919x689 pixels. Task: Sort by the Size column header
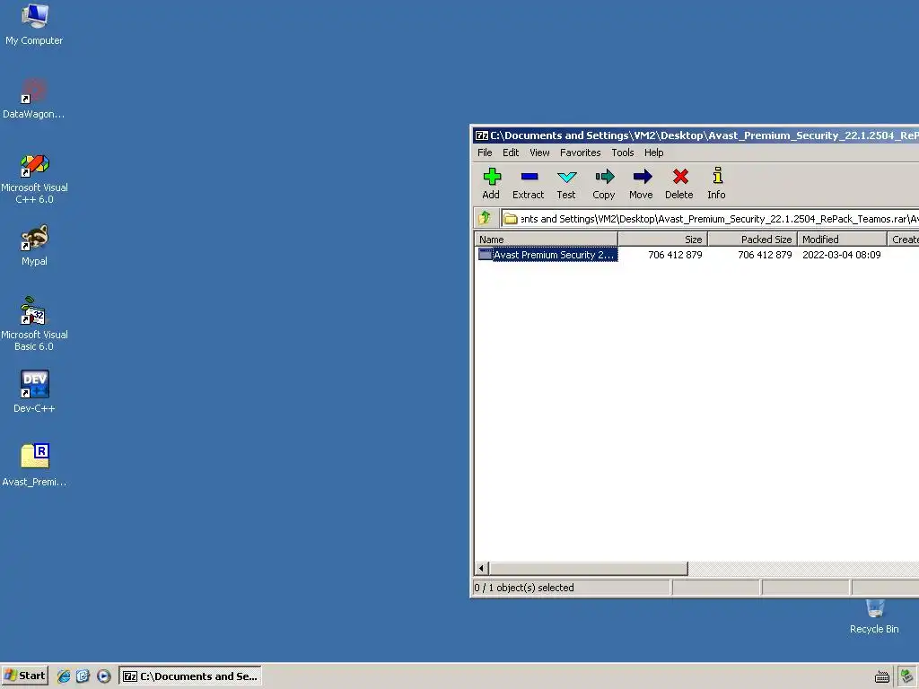(663, 239)
